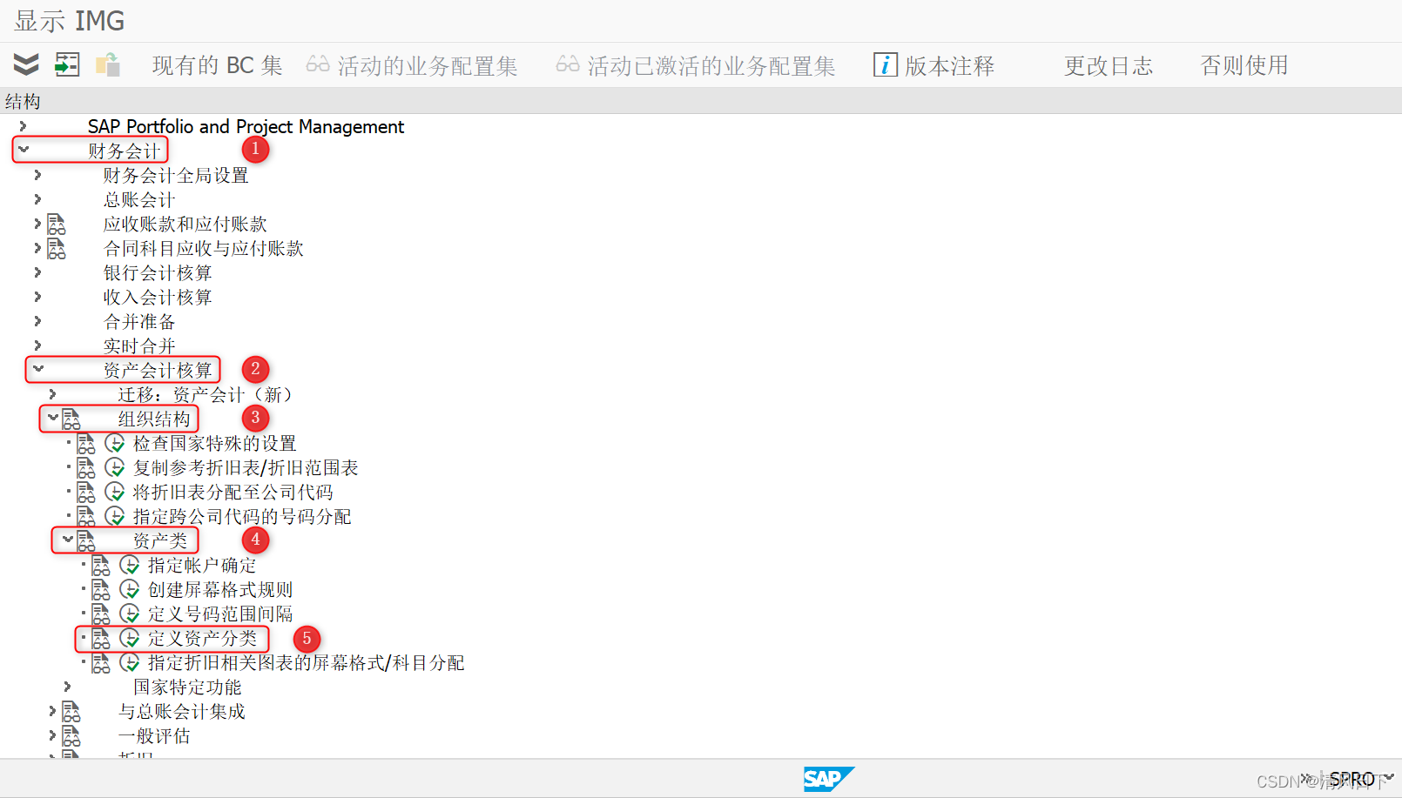Open 更改日志 change log
The image size is (1402, 798).
pos(1109,65)
